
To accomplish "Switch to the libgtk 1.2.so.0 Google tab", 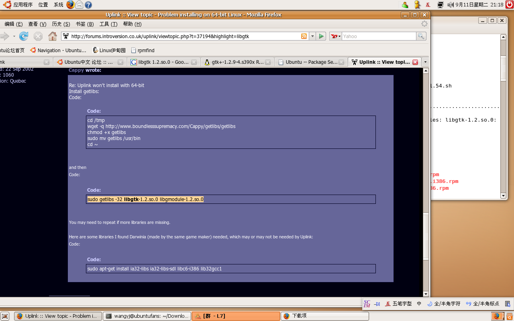I will (163, 62).
